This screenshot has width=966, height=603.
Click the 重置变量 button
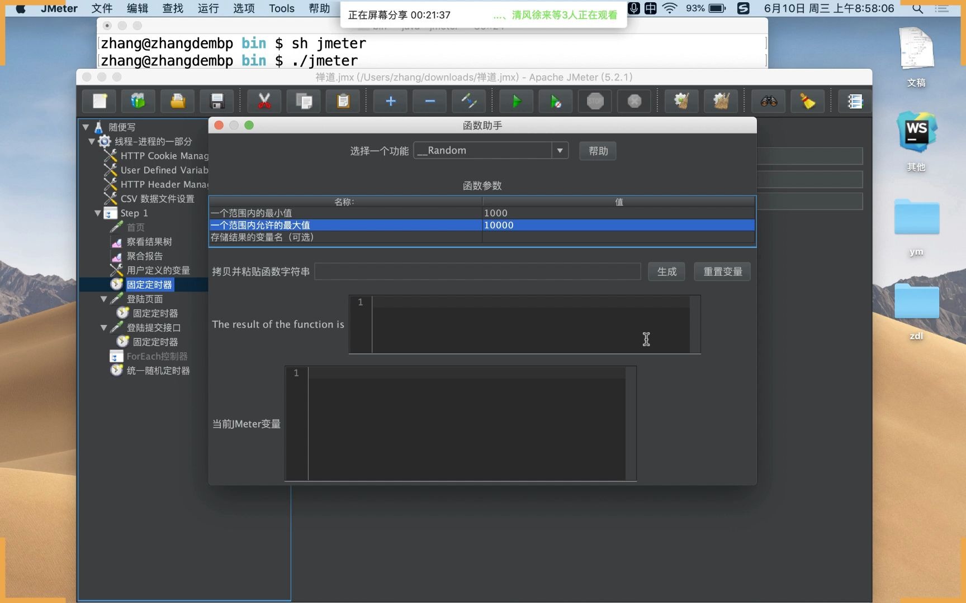[722, 271]
